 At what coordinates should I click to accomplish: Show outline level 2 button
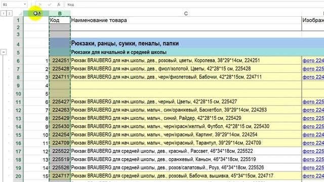(x=9, y=14)
